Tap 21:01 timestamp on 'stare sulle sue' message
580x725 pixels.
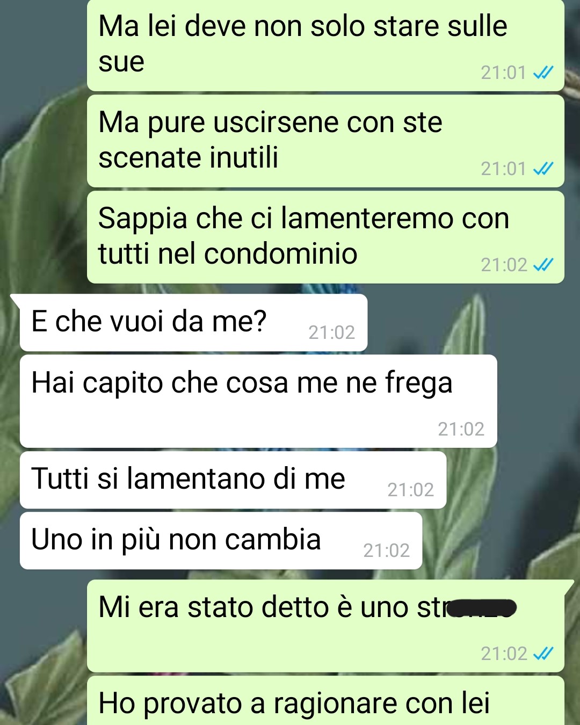503,73
